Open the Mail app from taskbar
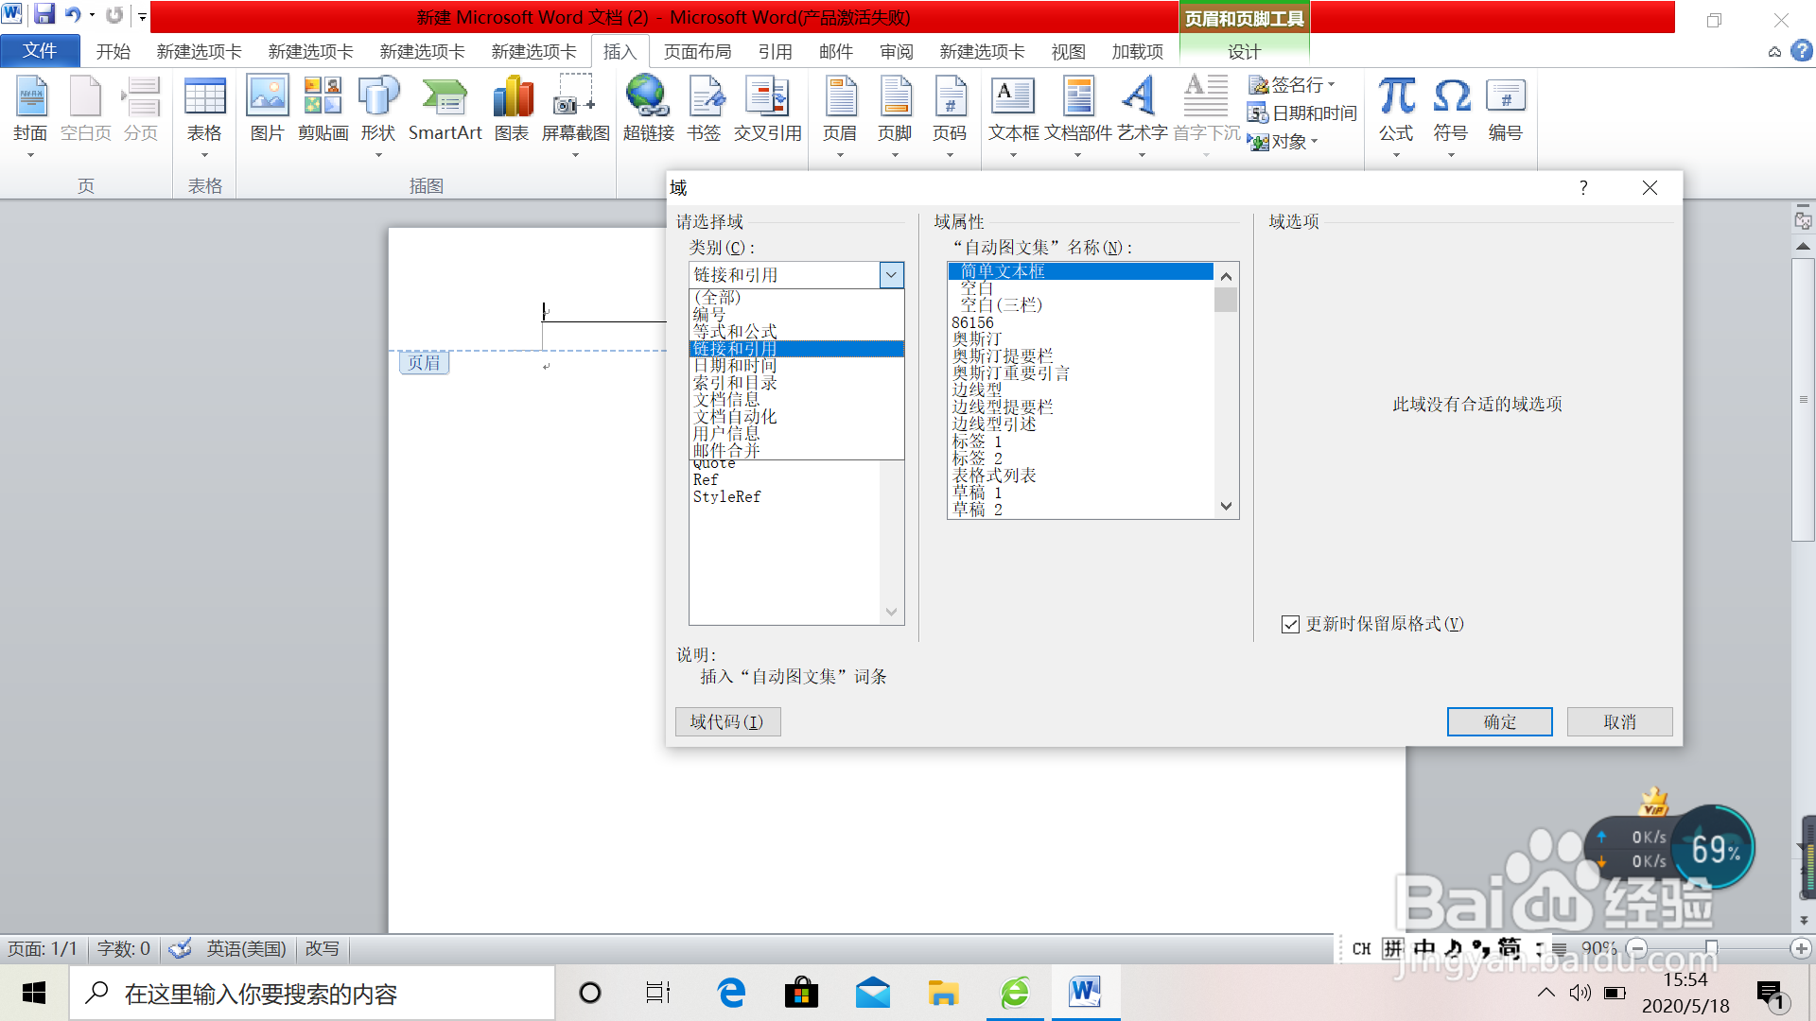Screen dimensions: 1816x1021 click(x=872, y=993)
